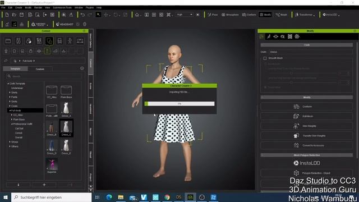This screenshot has height=202, width=359.
Task: Switch to the Template tab
Action: (x=15, y=68)
